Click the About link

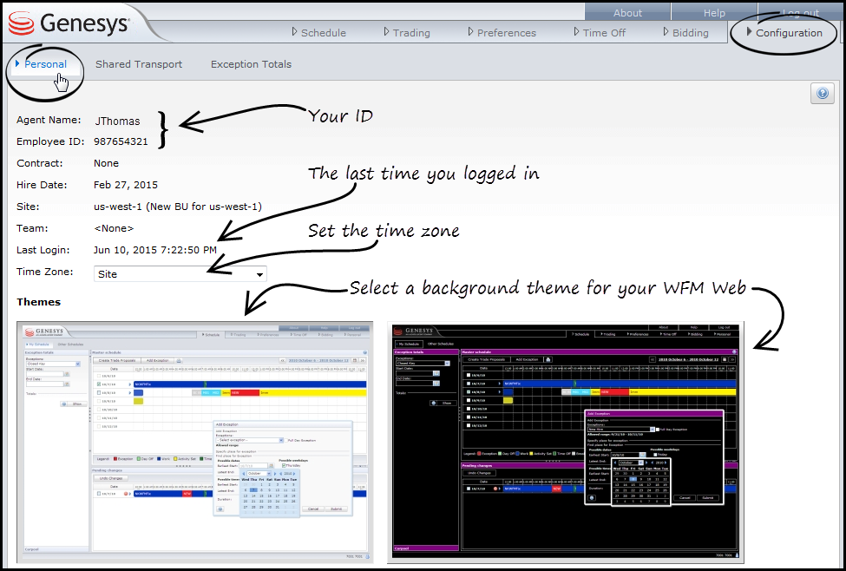(627, 13)
